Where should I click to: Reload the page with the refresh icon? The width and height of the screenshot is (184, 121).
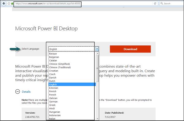155,3
